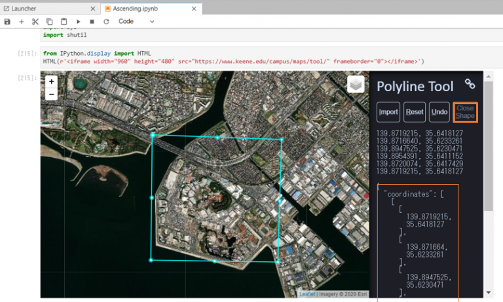The image size is (503, 302).
Task: Paste the cell from the clipboard
Action: coord(64,22)
